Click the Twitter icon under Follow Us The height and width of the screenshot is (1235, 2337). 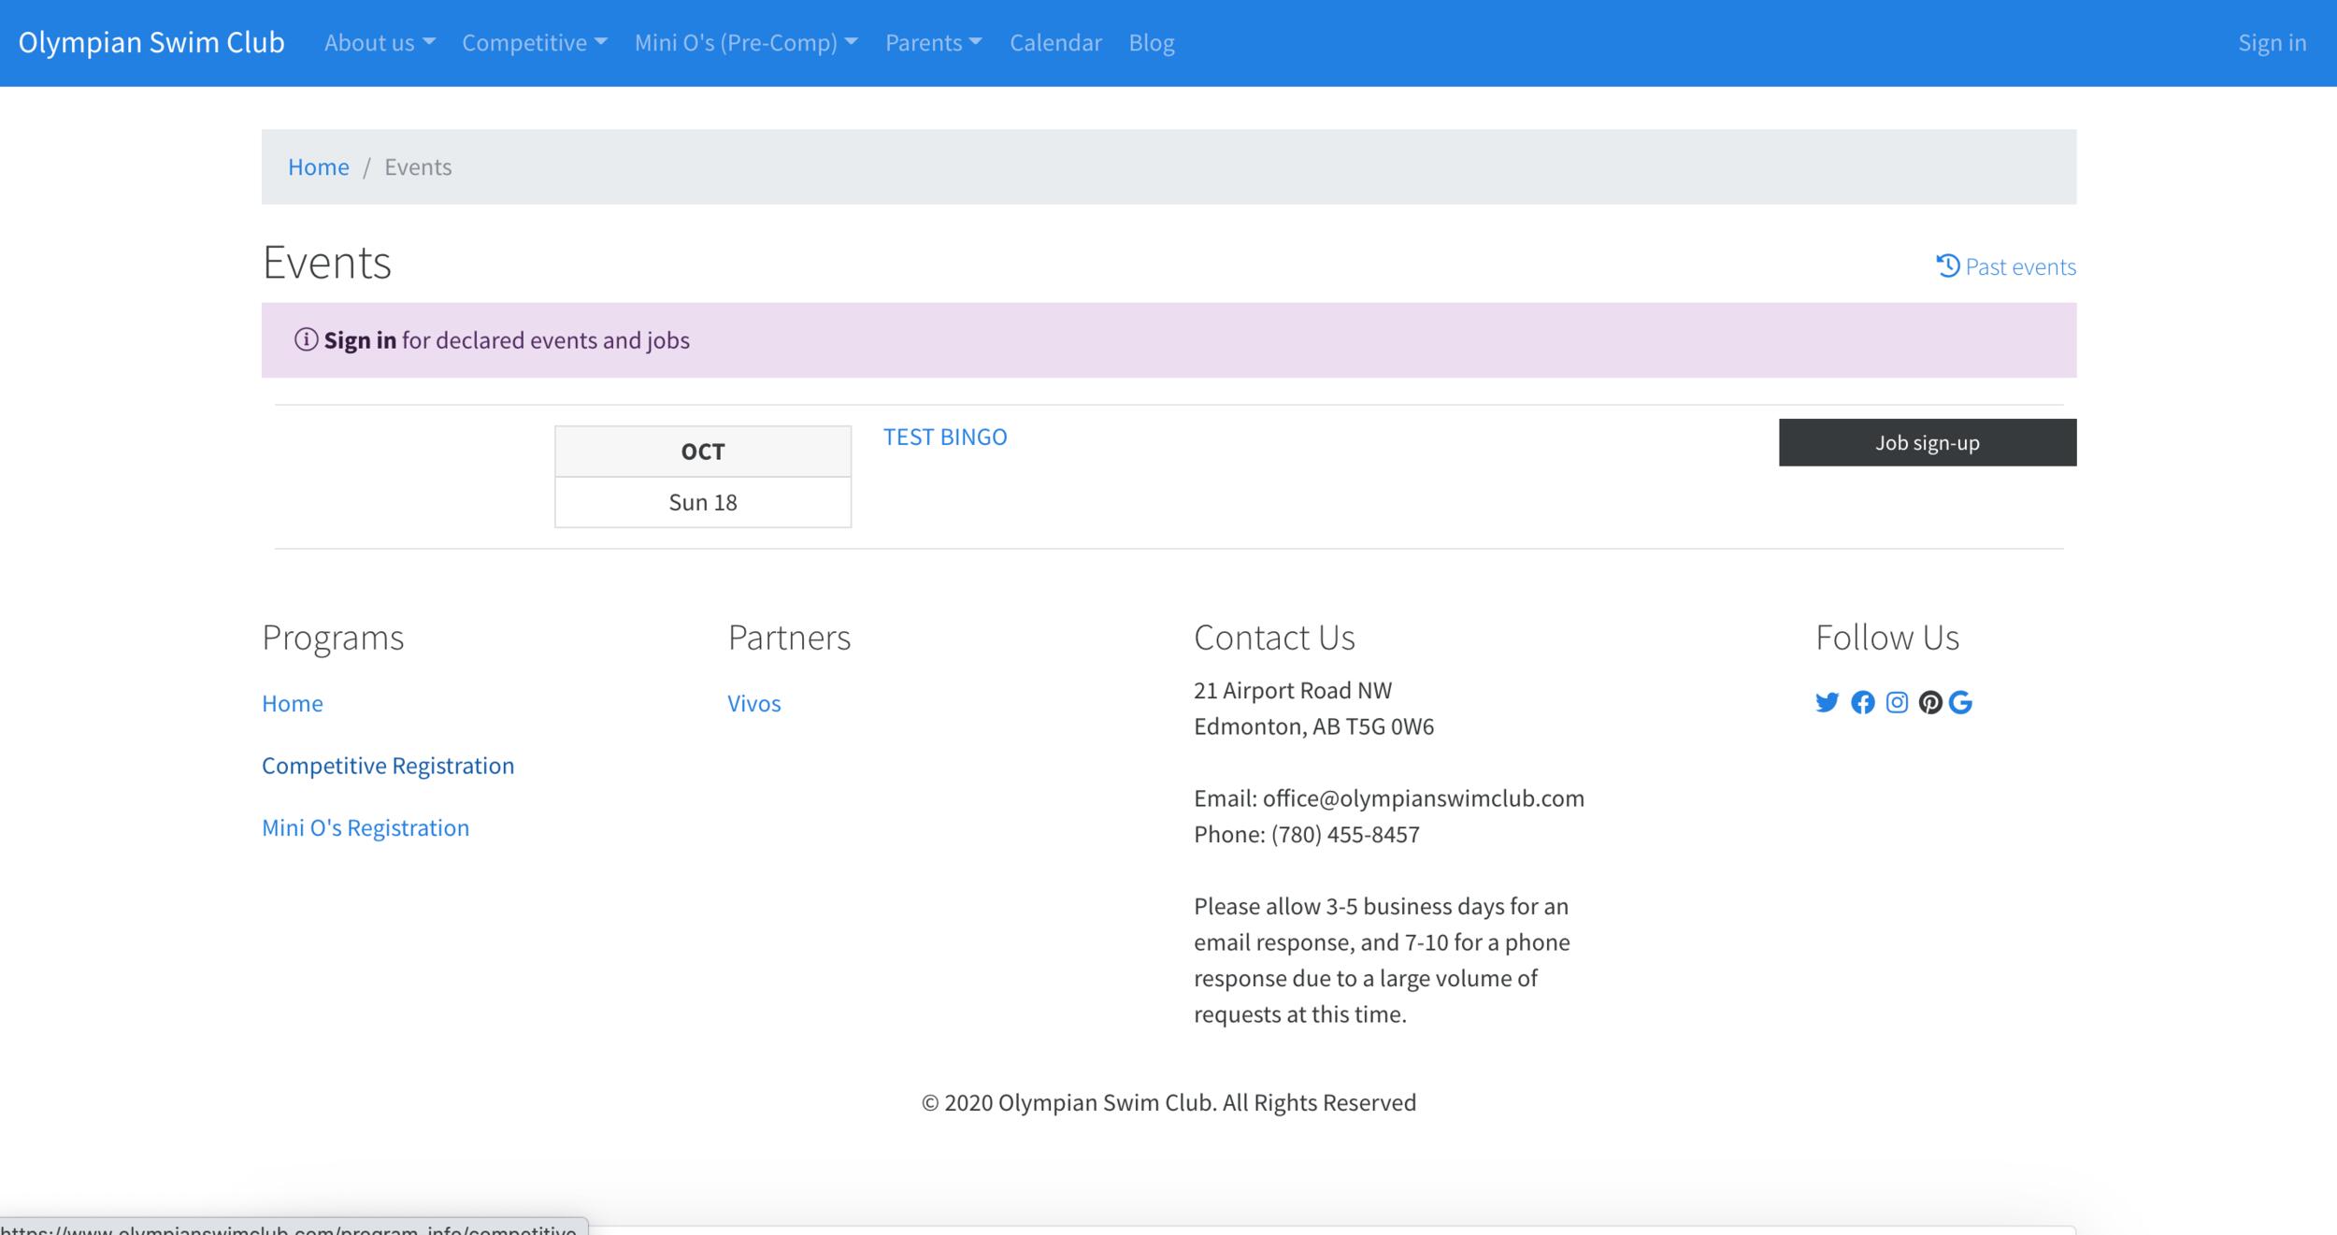coord(1827,702)
